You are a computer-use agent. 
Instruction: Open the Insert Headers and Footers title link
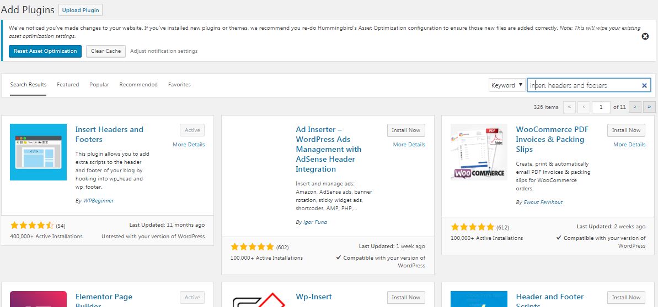109,134
